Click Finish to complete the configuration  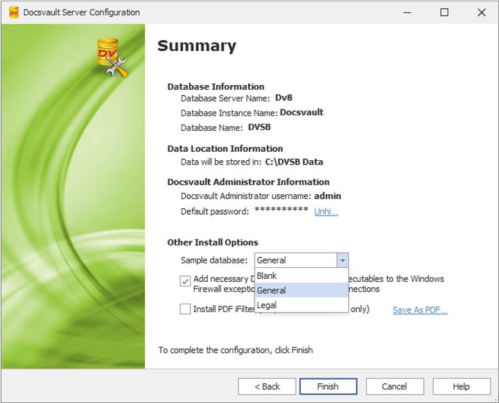(x=328, y=386)
